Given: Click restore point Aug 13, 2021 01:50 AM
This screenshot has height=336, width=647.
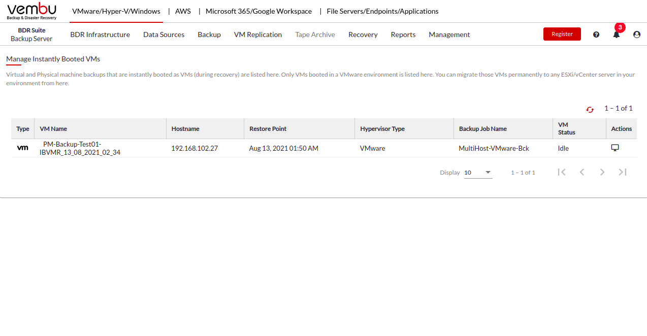Looking at the screenshot, I should coord(284,148).
